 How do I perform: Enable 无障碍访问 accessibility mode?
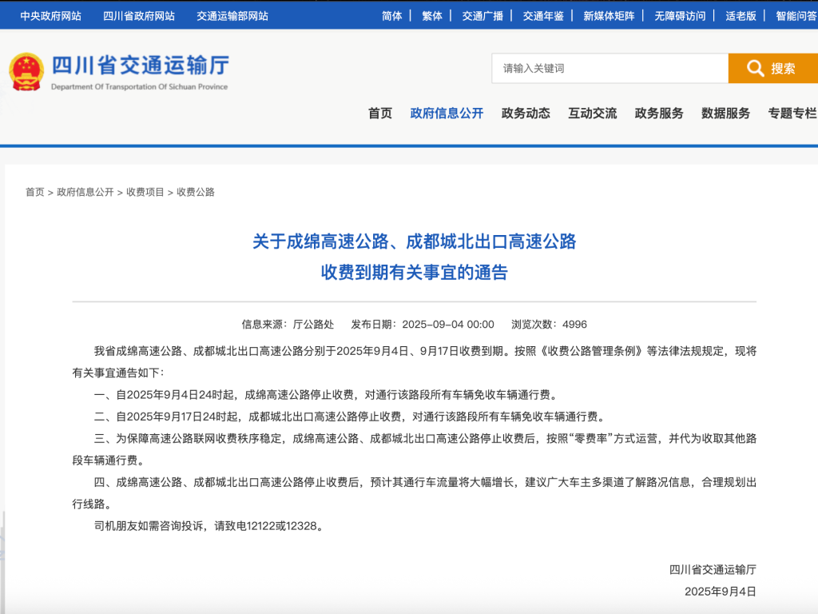(680, 16)
